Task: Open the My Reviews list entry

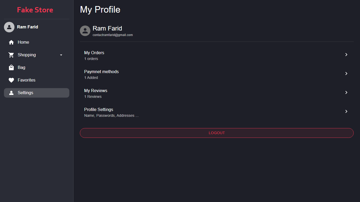Action: pos(96,93)
